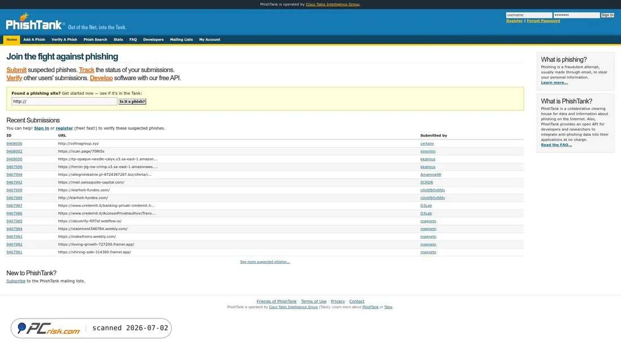This screenshot has width=621, height=349.
Task: Open submission ID 9467989
Action: pyautogui.click(x=14, y=198)
